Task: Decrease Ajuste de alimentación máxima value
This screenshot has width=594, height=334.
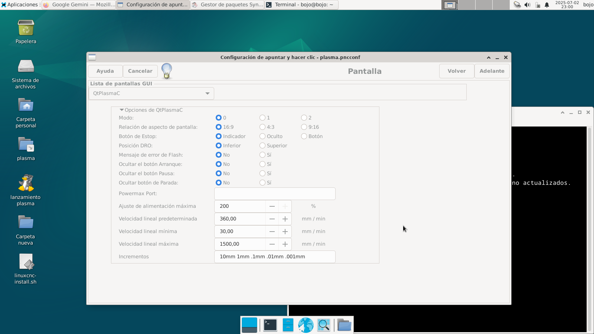Action: (272, 206)
